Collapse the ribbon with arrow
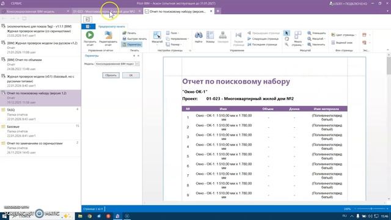Screen dimensions: 391x220 pyautogui.click(x=388, y=50)
